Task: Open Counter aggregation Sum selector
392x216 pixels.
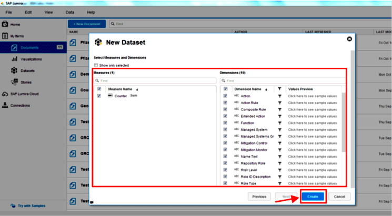Action: coord(134,96)
